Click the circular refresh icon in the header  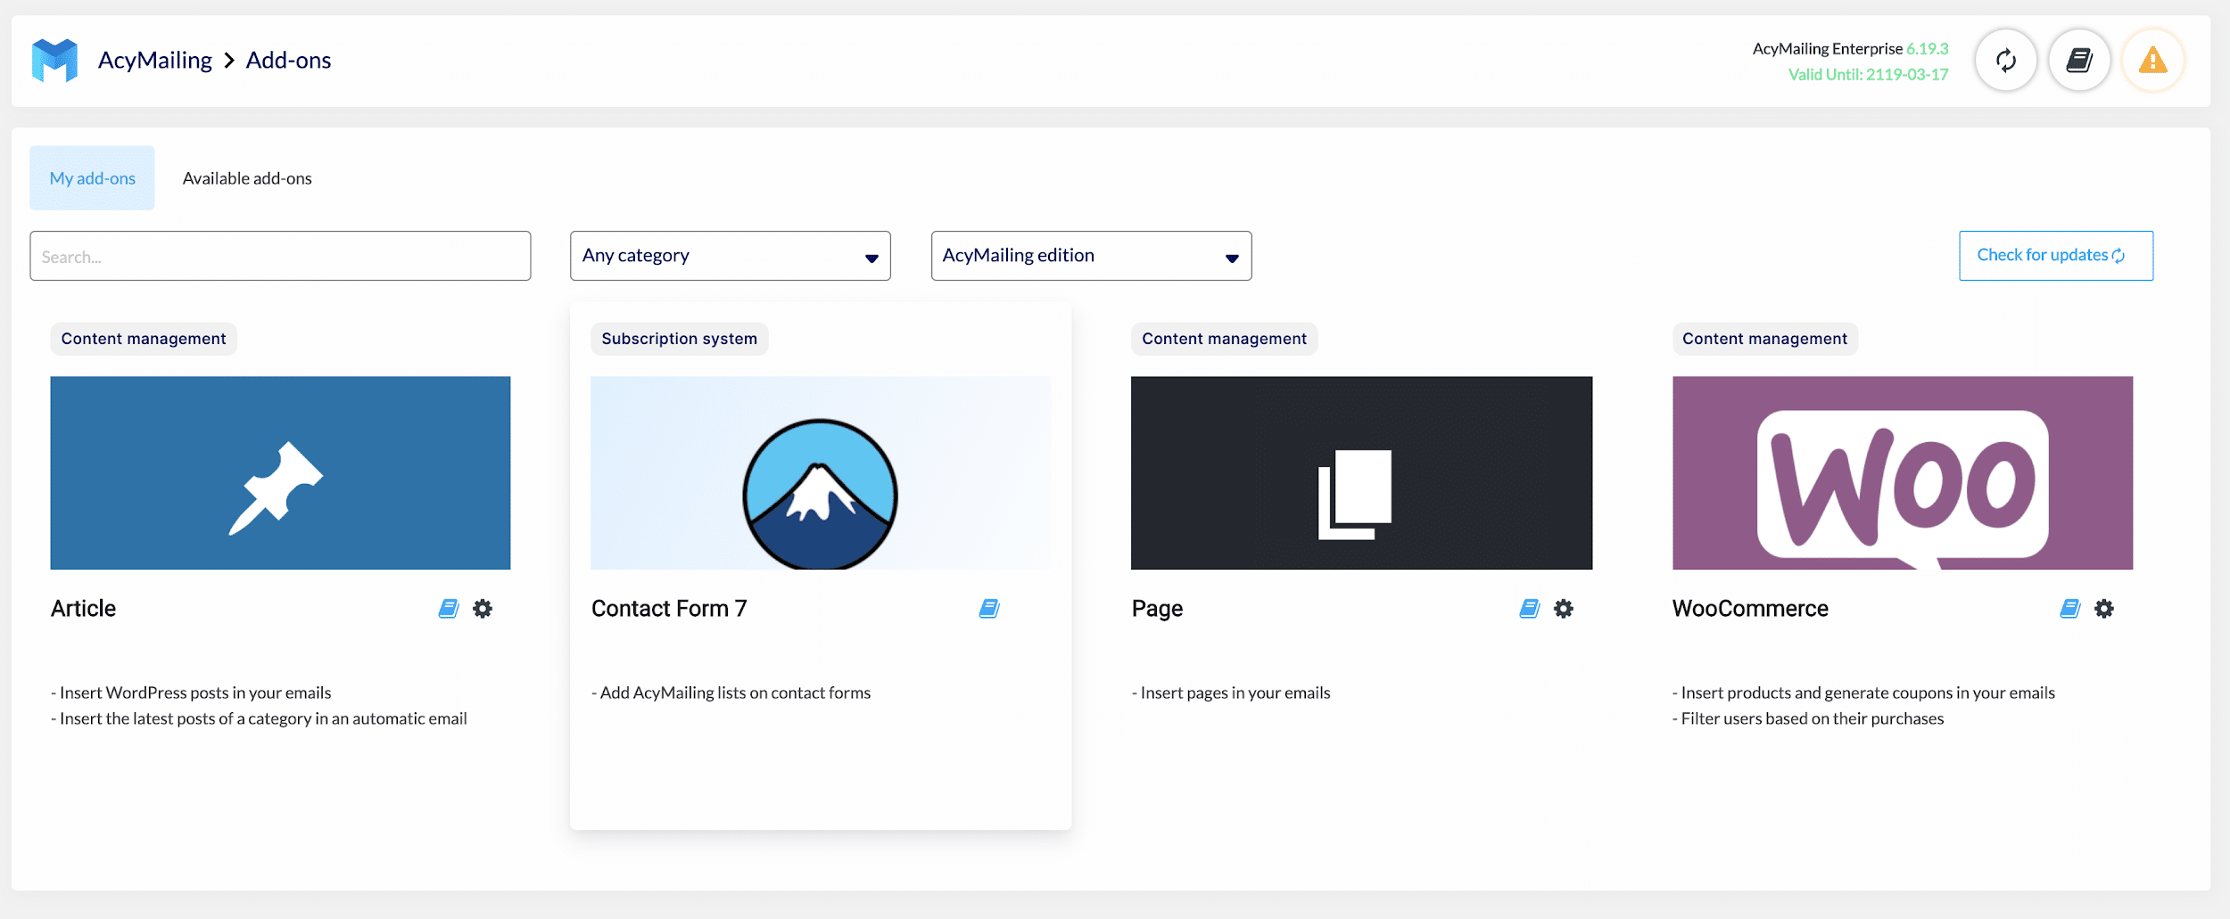click(x=2005, y=61)
